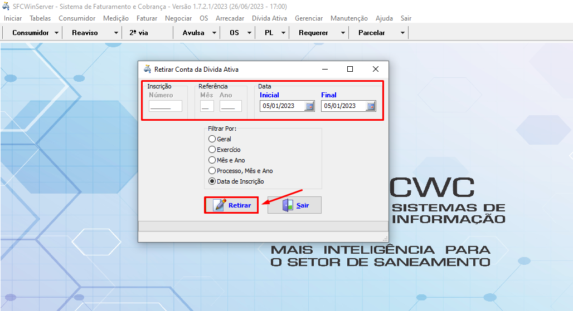Open the Inicial date calendar picker
Image resolution: width=573 pixels, height=311 pixels.
[309, 106]
